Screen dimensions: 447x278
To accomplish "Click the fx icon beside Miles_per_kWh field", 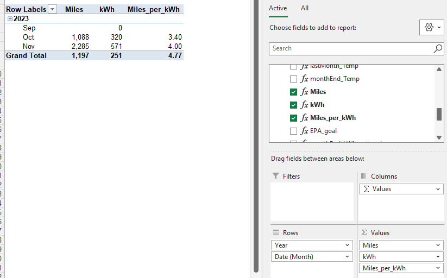I will pyautogui.click(x=305, y=118).
